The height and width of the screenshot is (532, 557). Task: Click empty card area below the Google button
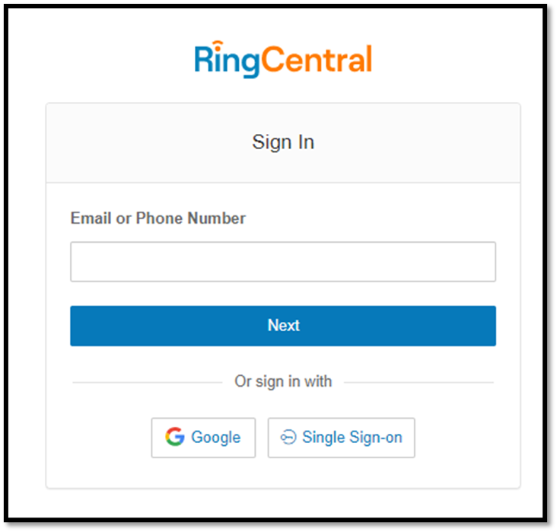pyautogui.click(x=203, y=473)
